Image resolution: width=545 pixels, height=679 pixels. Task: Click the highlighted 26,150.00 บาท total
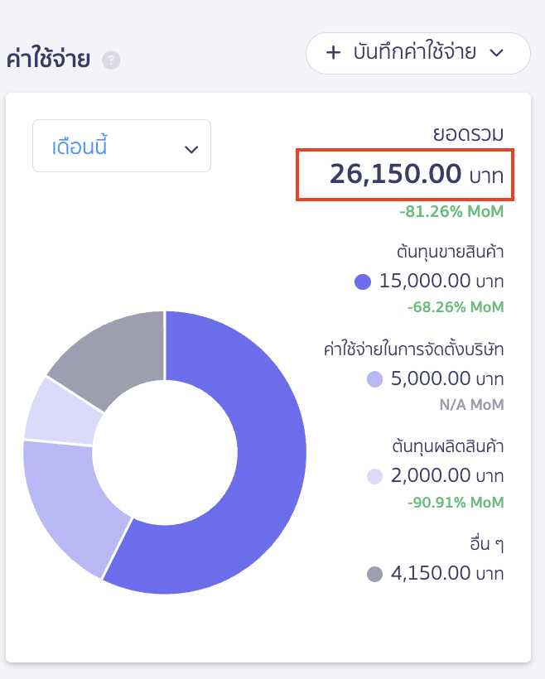[x=420, y=174]
